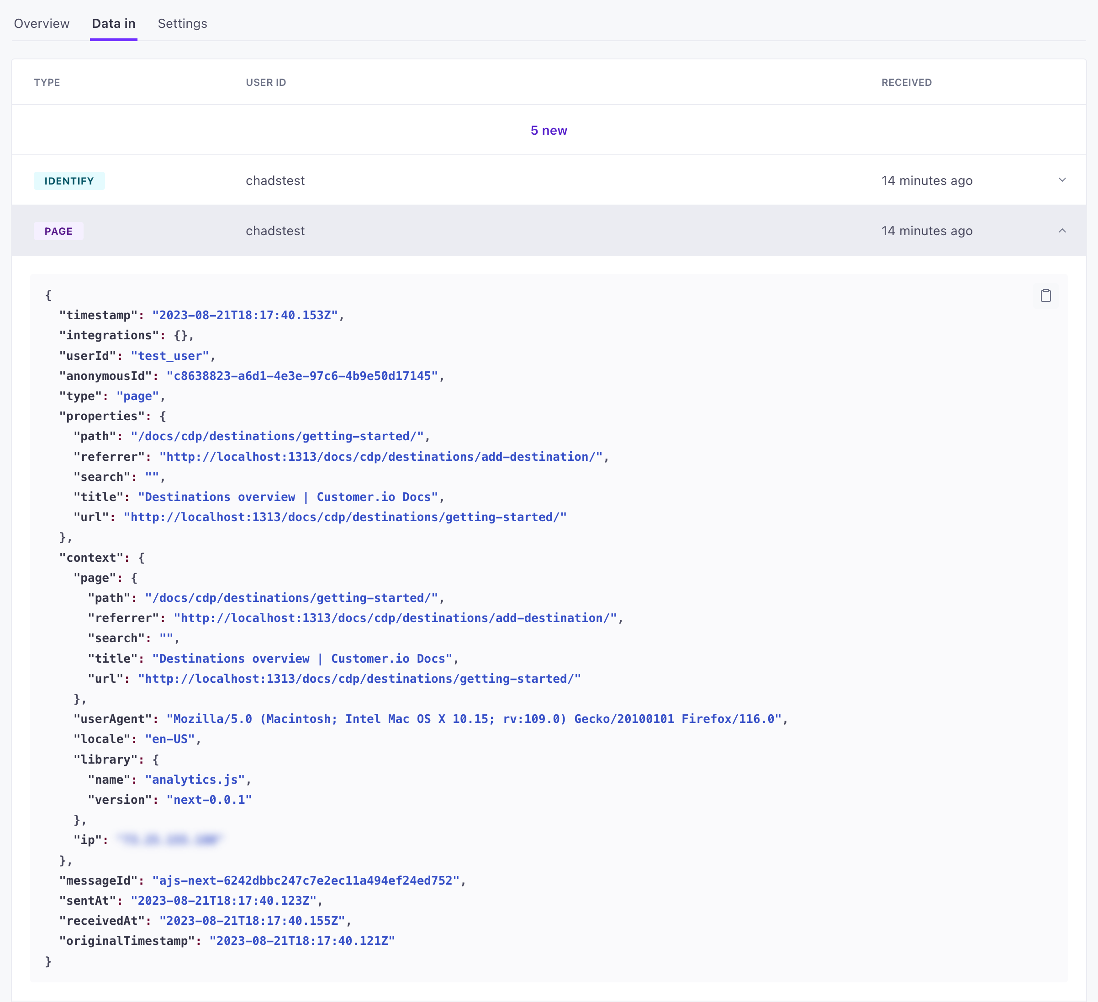
Task: Click context page title value
Action: [x=302, y=659]
